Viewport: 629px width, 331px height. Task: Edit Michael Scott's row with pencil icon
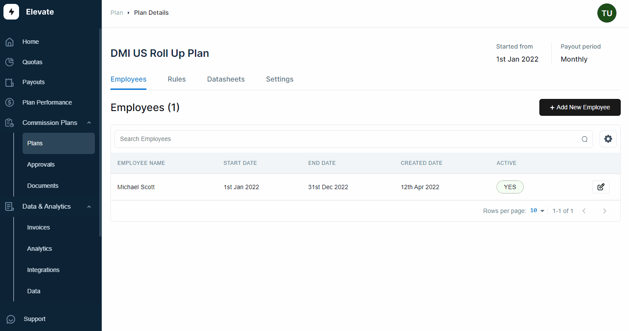pyautogui.click(x=601, y=187)
